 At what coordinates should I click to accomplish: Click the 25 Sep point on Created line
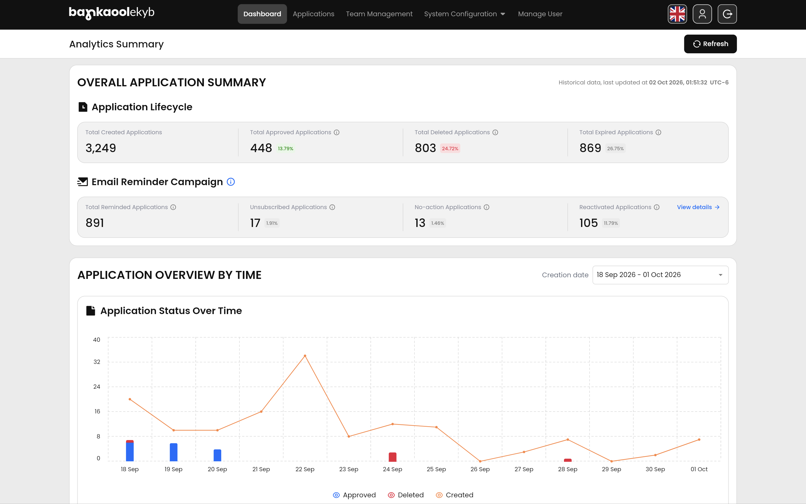[436, 427]
